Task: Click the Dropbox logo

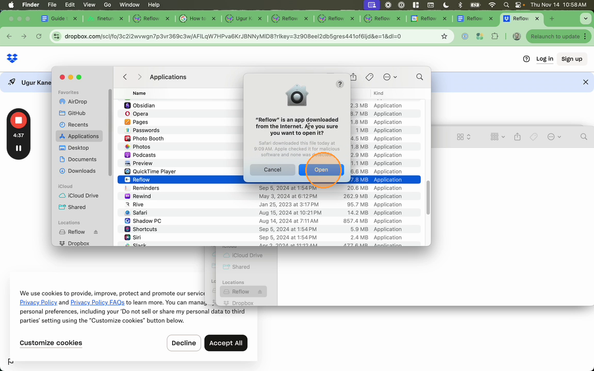Action: (12, 58)
